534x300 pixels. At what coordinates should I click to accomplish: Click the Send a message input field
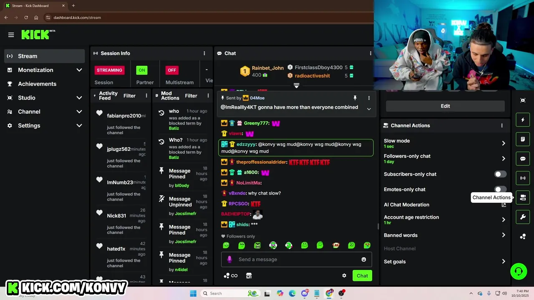tap(296, 259)
